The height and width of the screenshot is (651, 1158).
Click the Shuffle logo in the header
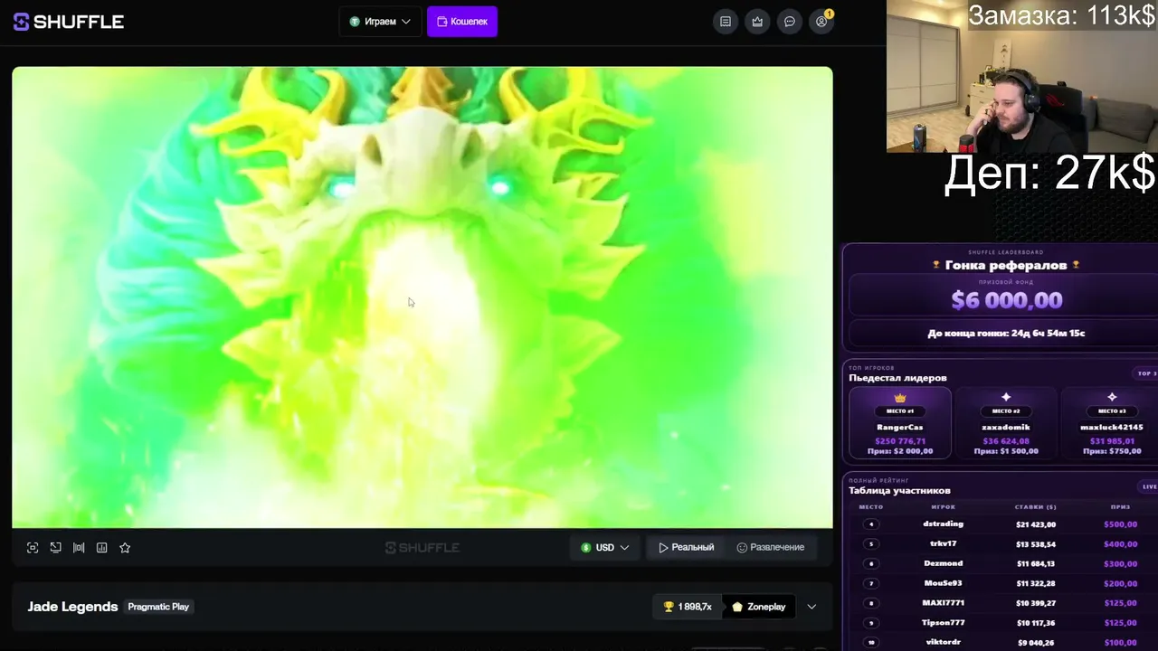(69, 22)
